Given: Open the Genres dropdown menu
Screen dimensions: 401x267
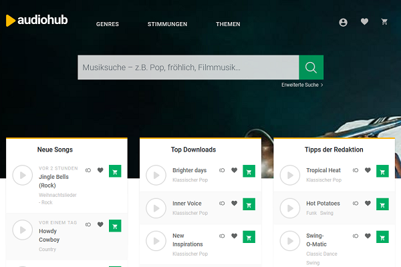Looking at the screenshot, I should (x=108, y=24).
